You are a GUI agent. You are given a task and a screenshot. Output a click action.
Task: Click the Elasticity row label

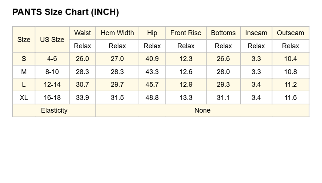54,110
